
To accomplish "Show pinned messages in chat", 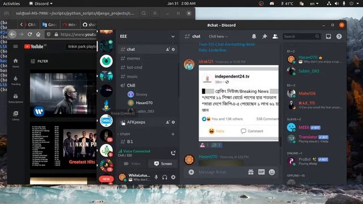I will 264,36.
